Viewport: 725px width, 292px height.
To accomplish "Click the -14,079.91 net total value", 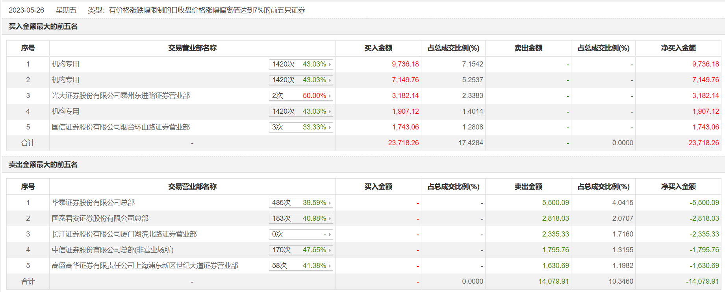I will (x=703, y=281).
